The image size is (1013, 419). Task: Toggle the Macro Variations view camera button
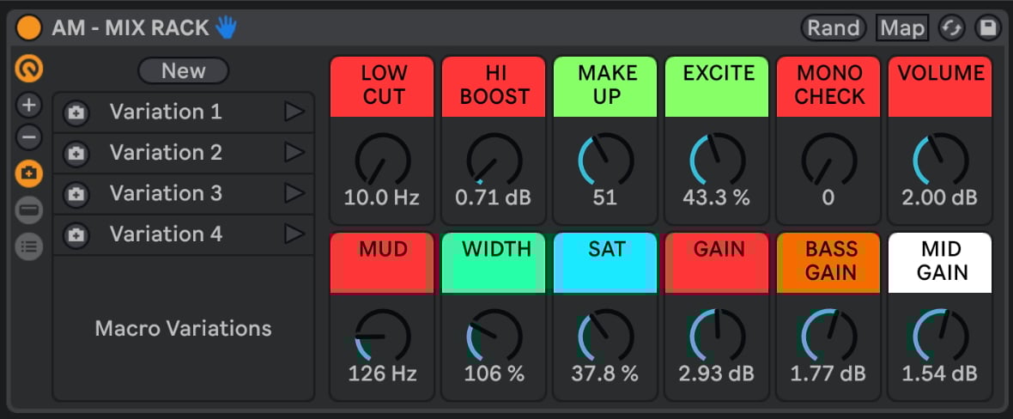tap(28, 174)
